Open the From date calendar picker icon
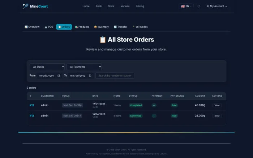The image size is (253, 158). coord(59,76)
